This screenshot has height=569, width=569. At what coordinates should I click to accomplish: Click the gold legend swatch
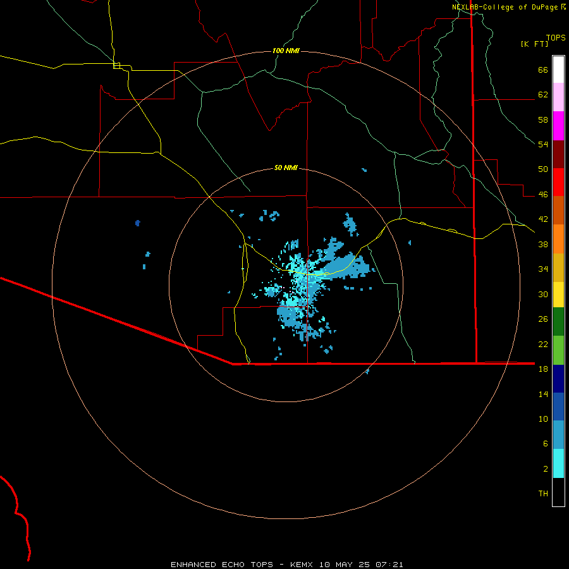click(558, 267)
